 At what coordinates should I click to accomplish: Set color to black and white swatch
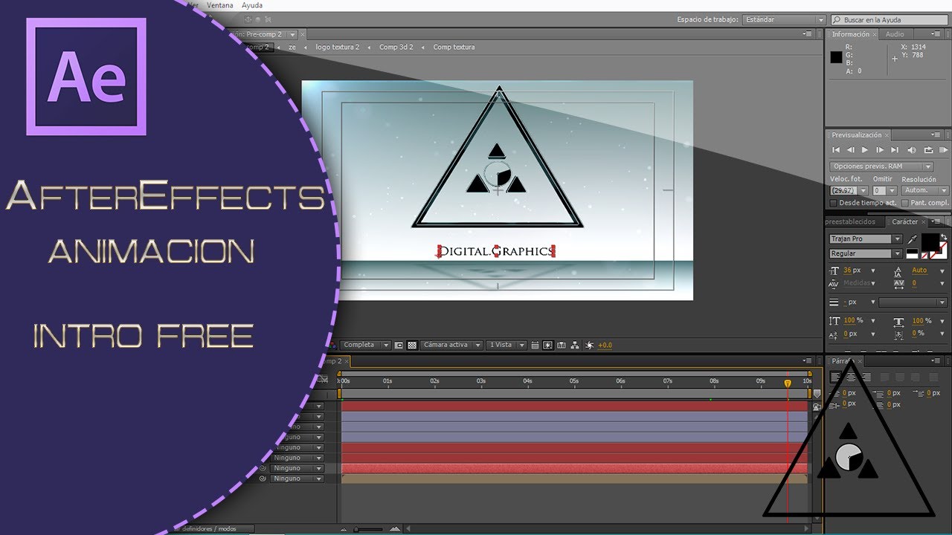point(913,253)
